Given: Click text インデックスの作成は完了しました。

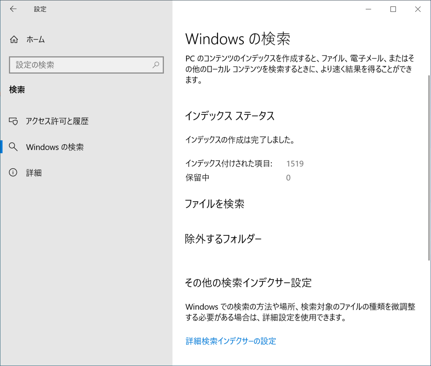Looking at the screenshot, I should click(240, 140).
